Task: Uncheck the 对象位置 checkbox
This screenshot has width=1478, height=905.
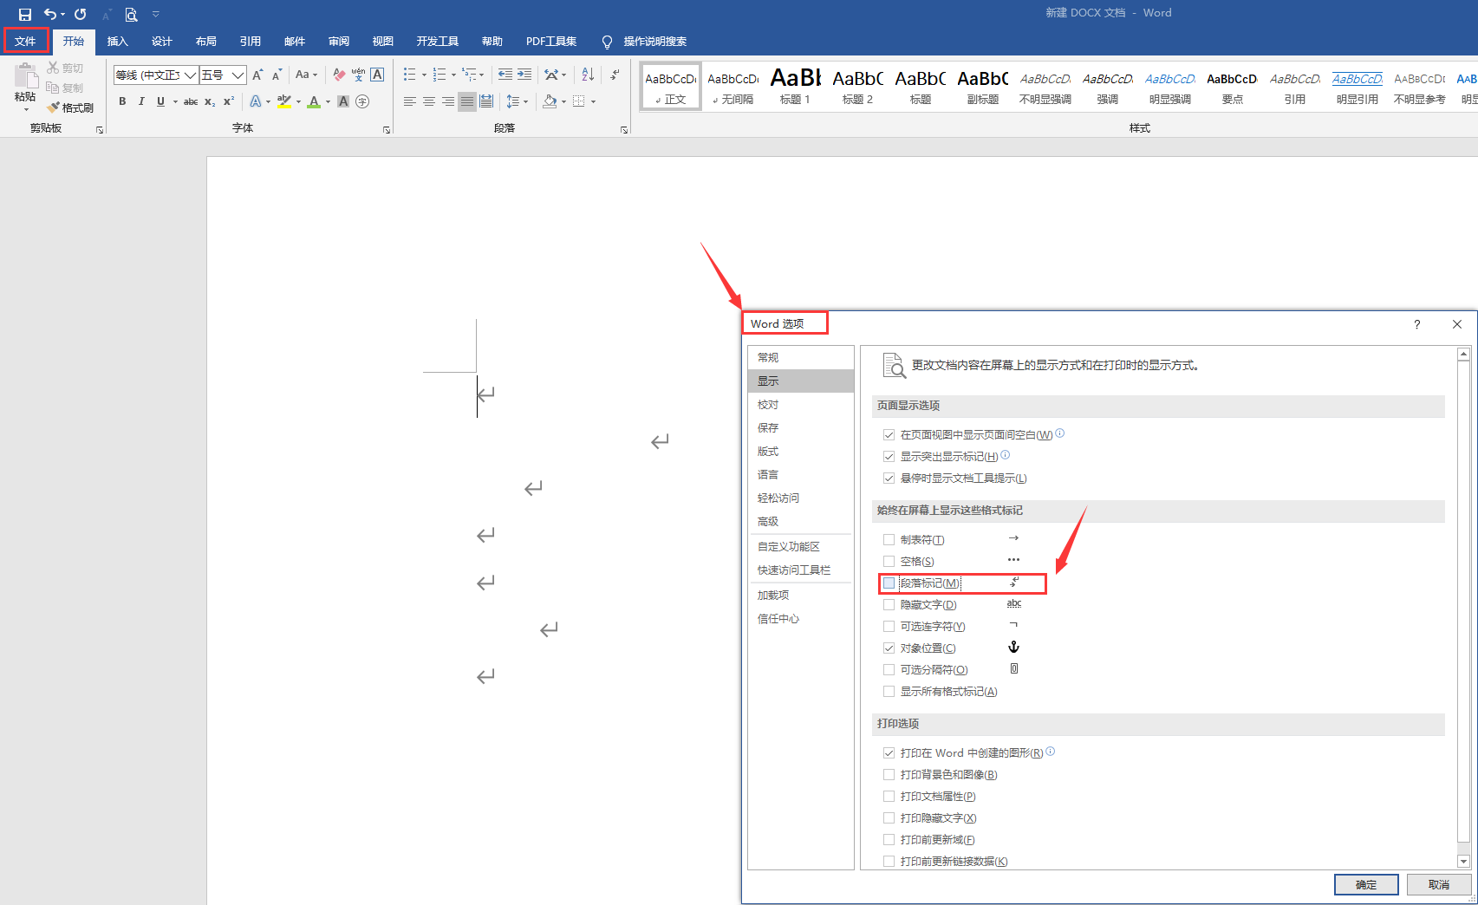Action: tap(889, 648)
